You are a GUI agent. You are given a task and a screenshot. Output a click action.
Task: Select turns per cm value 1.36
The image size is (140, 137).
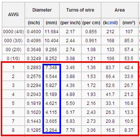click(x=91, y=68)
